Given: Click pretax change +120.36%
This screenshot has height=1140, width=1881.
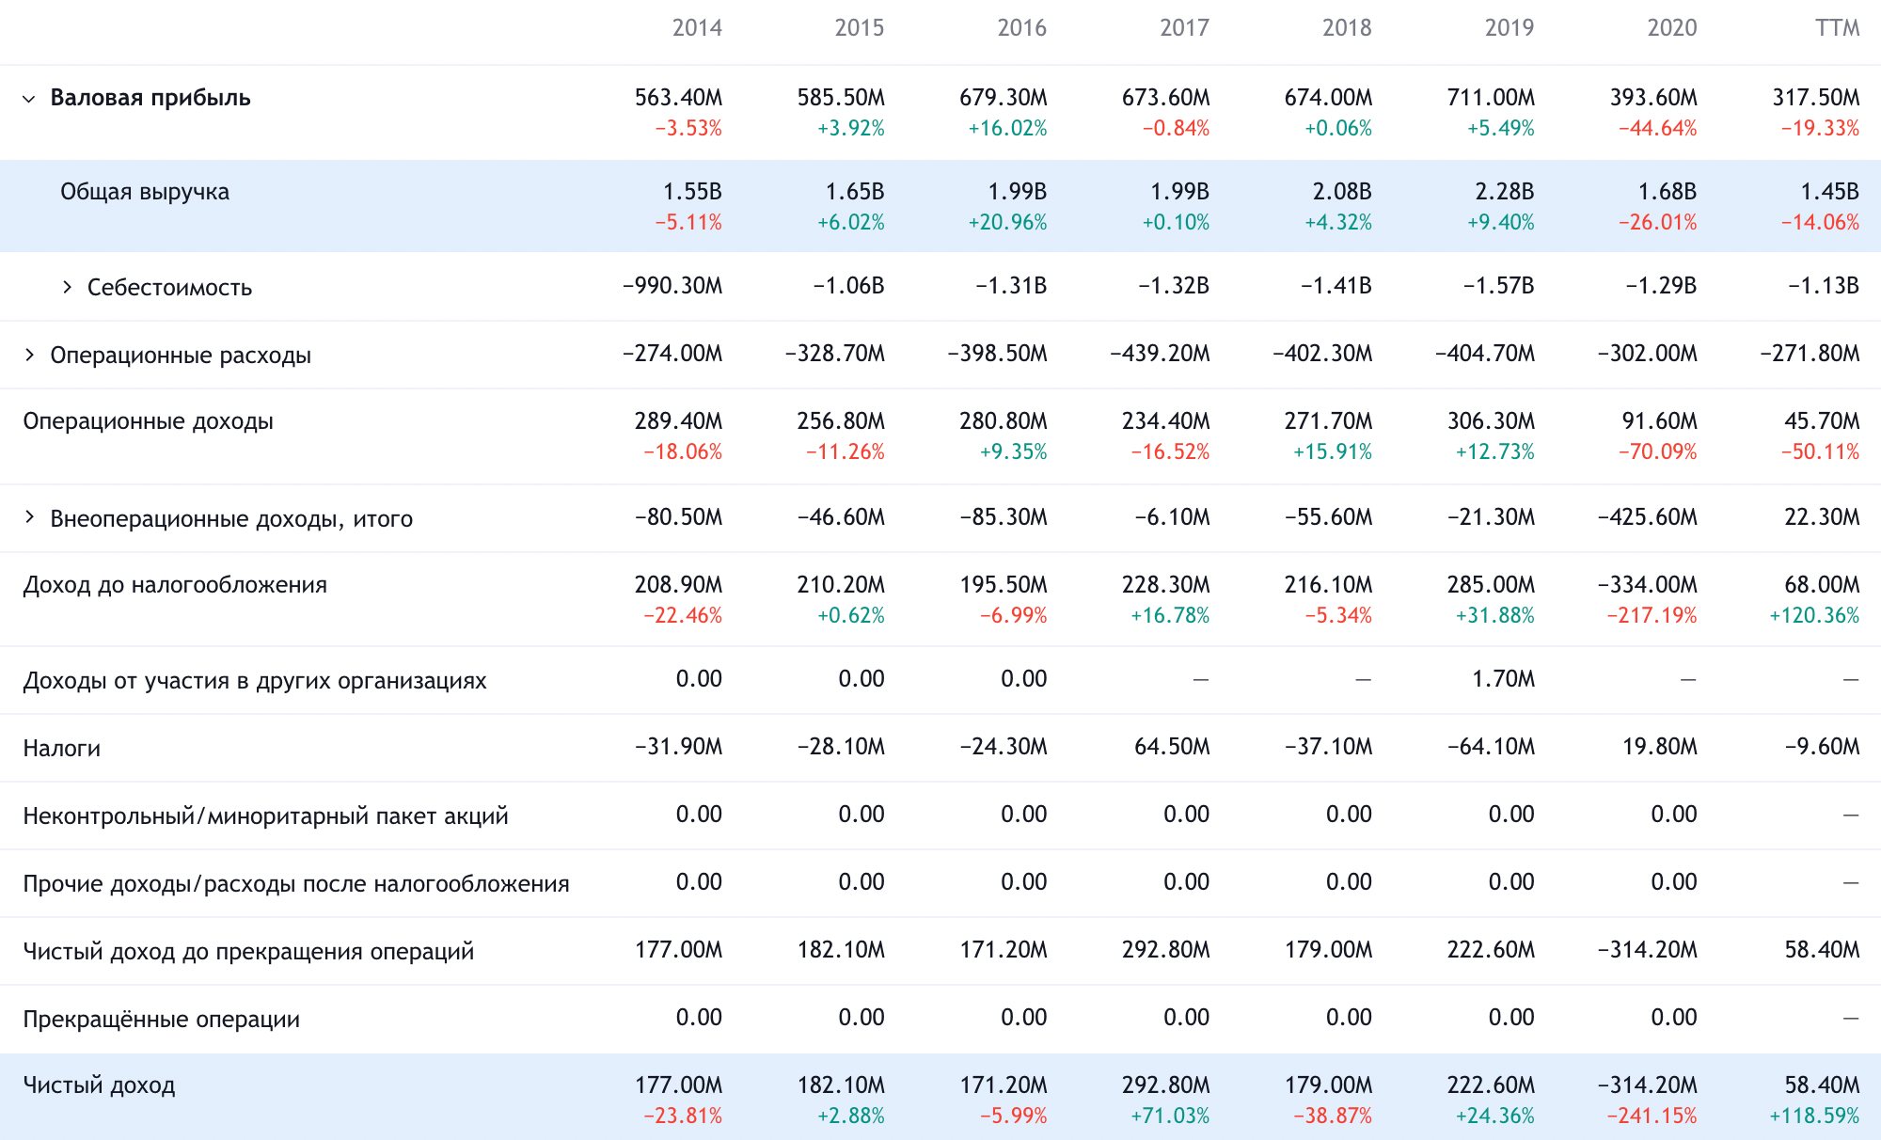Looking at the screenshot, I should (x=1814, y=616).
